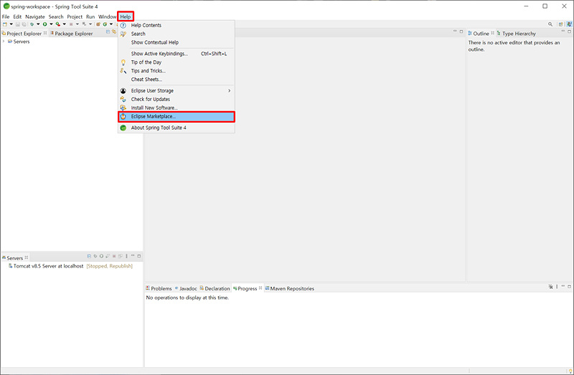Open the File menu
The height and width of the screenshot is (375, 574).
click(x=6, y=16)
